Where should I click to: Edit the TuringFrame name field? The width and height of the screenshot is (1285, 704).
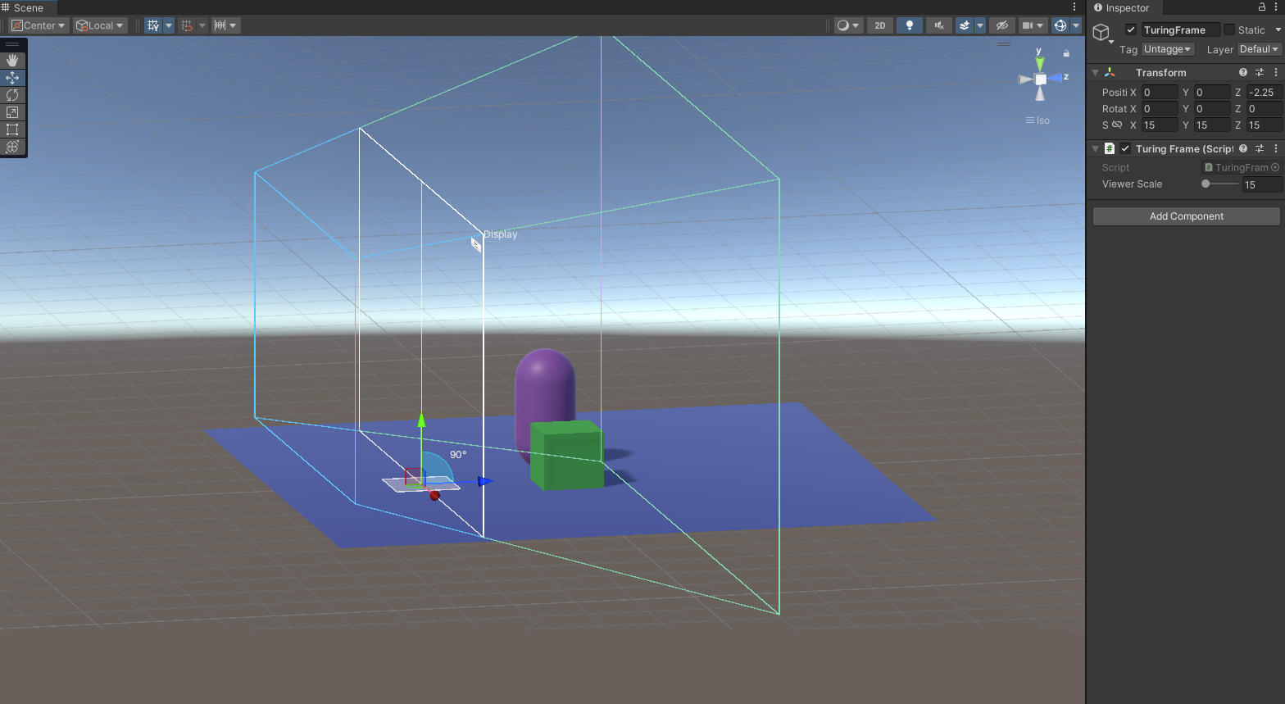[x=1180, y=30]
